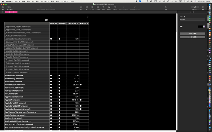
Task: Select the file size cell 414845
Action: click(73, 100)
